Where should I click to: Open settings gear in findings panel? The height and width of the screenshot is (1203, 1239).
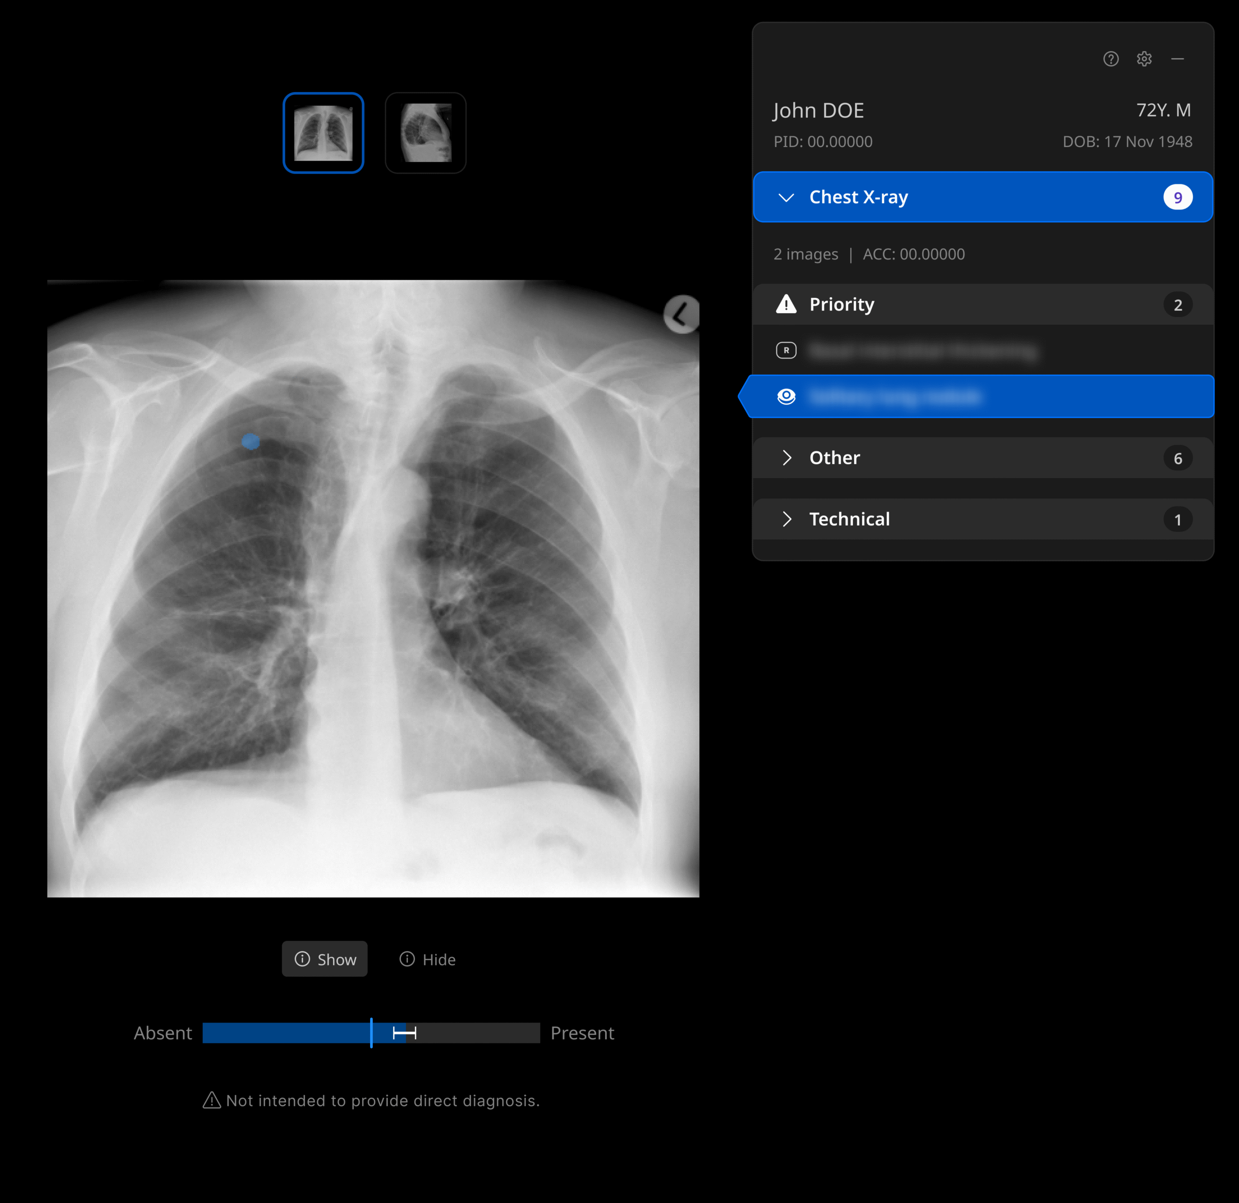click(x=1144, y=59)
